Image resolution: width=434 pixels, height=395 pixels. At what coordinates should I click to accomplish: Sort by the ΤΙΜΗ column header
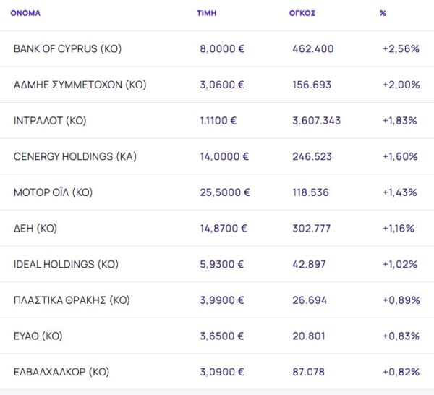[205, 13]
